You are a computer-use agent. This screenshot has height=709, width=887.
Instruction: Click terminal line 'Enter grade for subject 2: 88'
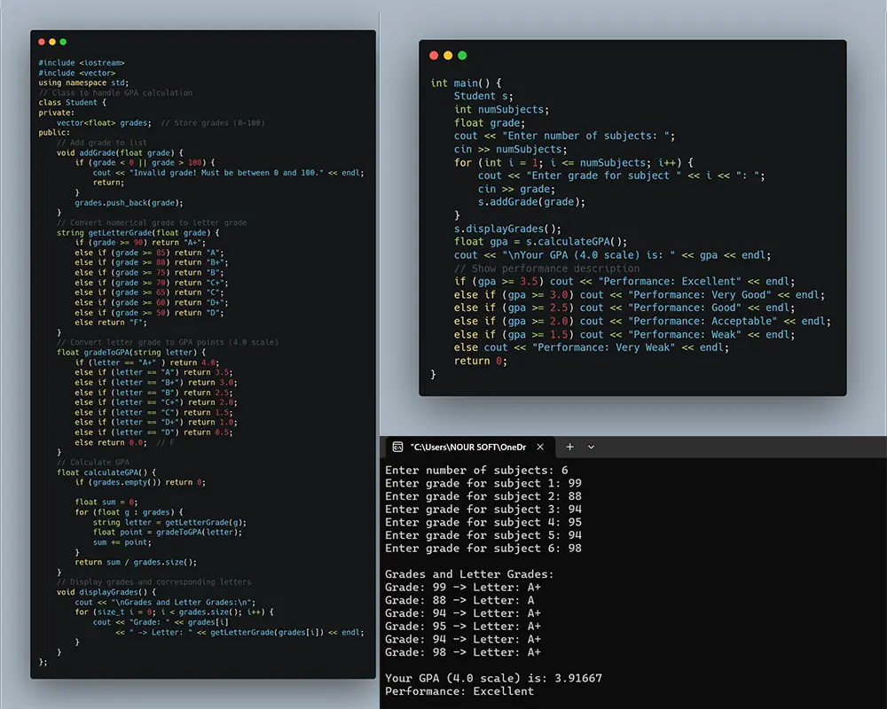click(x=483, y=496)
